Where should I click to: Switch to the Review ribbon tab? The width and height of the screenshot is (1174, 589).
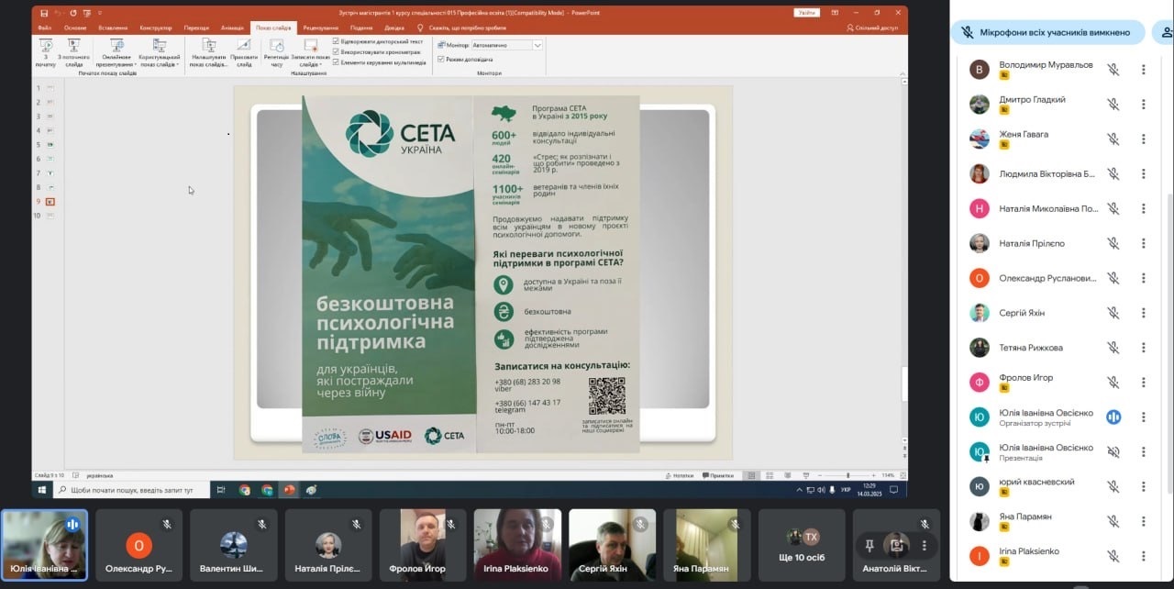point(320,28)
